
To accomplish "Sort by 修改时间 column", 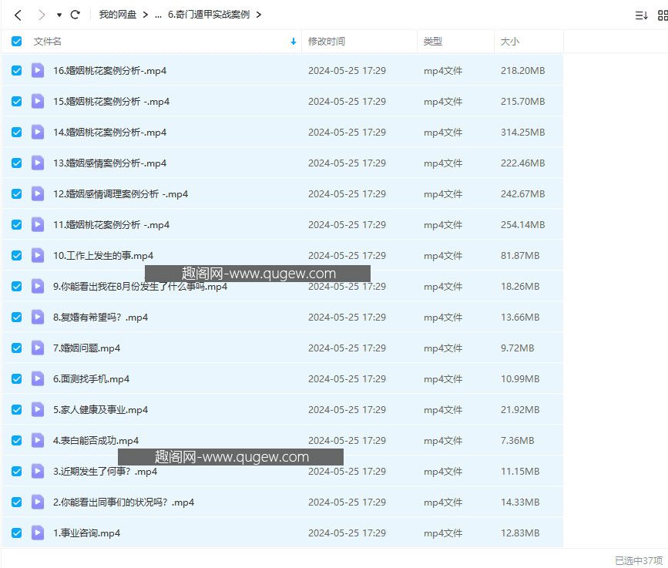I will point(327,42).
